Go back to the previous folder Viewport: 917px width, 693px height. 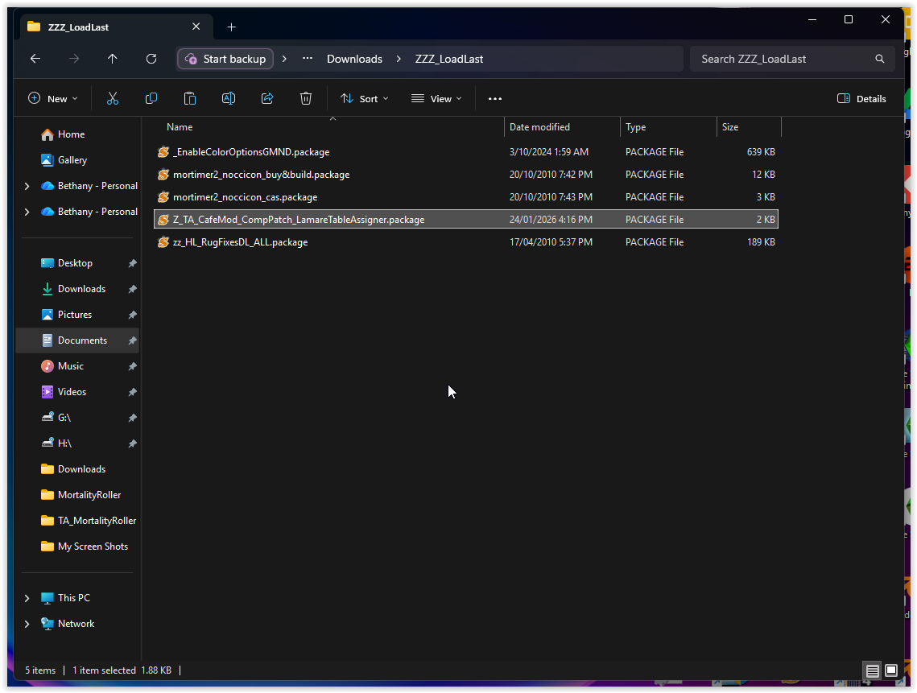[x=35, y=58]
